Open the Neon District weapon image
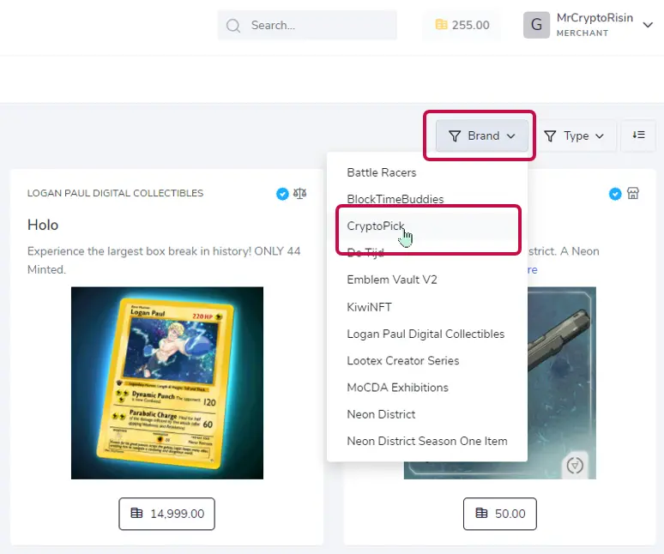Screen dimensions: 664x554 coord(562,383)
